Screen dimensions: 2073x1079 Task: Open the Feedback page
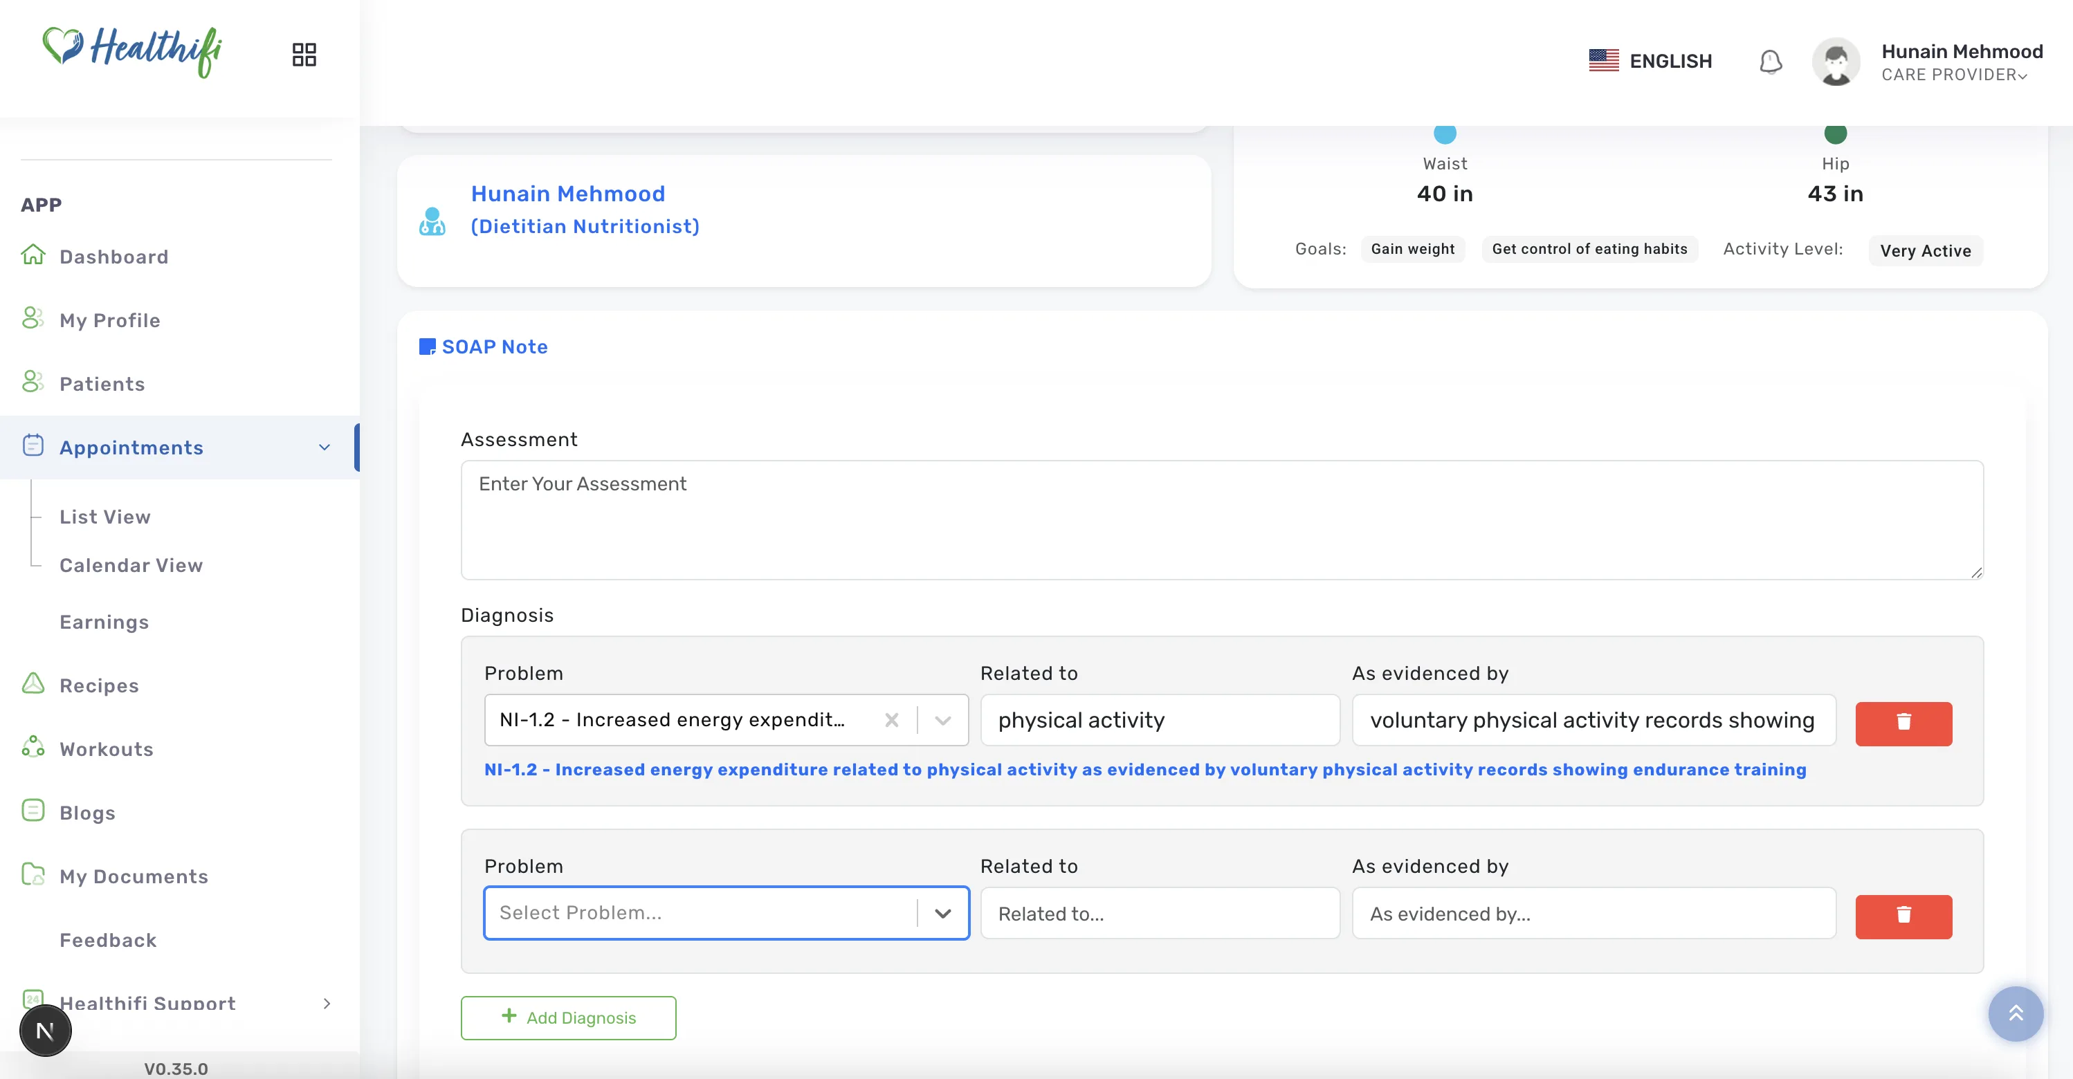108,940
